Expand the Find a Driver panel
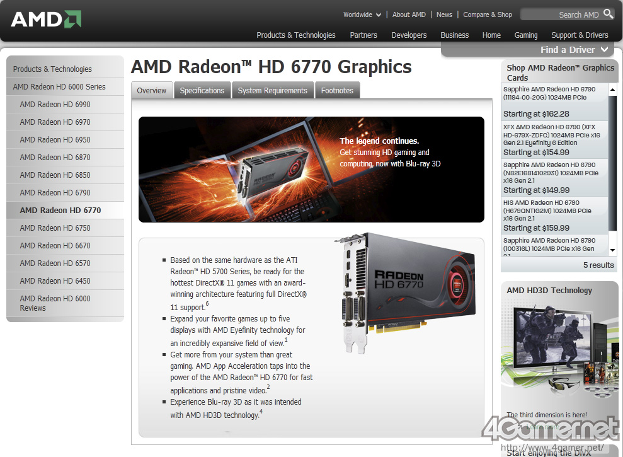The width and height of the screenshot is (623, 457). (574, 50)
